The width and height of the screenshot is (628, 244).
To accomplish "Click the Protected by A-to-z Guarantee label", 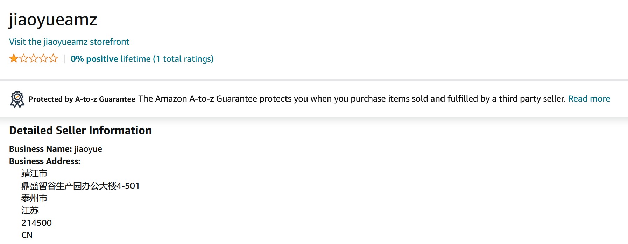I will (82, 99).
